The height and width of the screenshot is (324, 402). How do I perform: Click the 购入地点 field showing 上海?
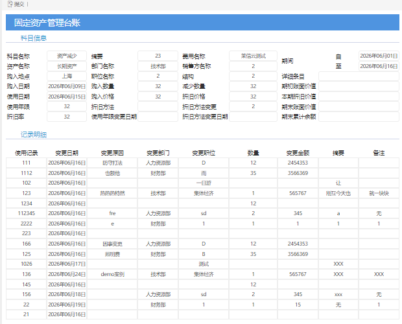click(x=67, y=76)
